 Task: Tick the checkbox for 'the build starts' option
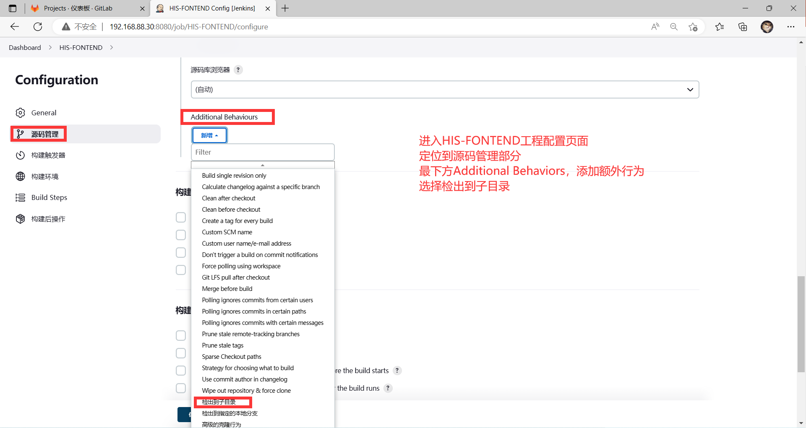(181, 371)
